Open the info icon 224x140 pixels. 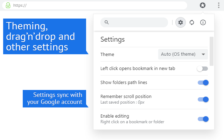203,22
